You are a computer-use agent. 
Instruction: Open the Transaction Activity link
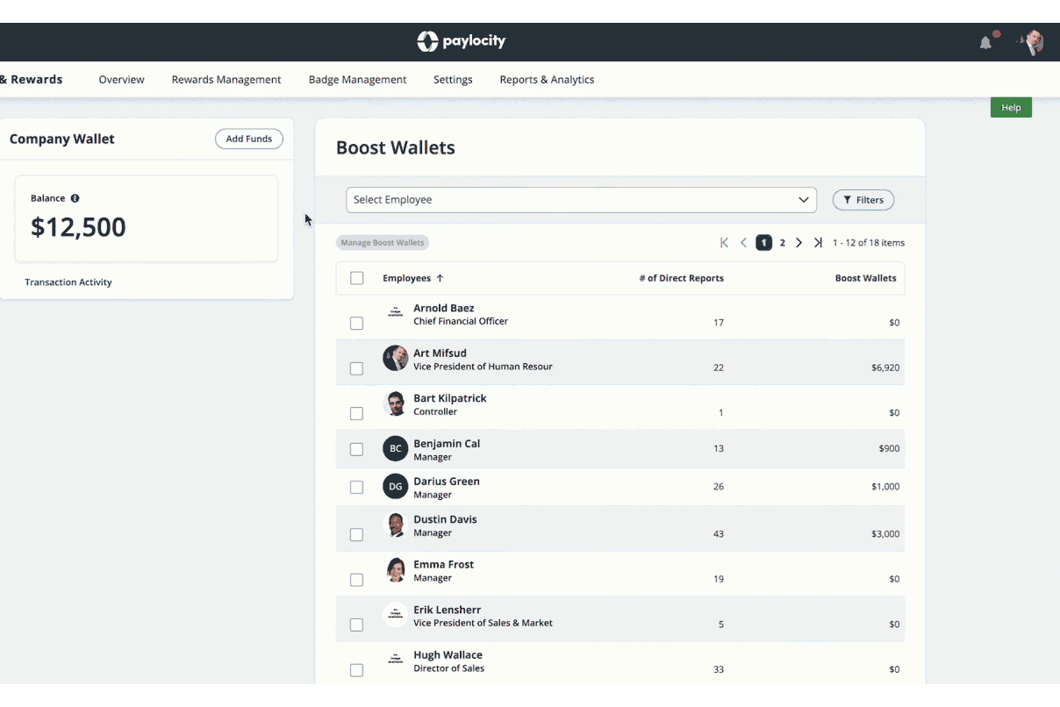pyautogui.click(x=68, y=282)
